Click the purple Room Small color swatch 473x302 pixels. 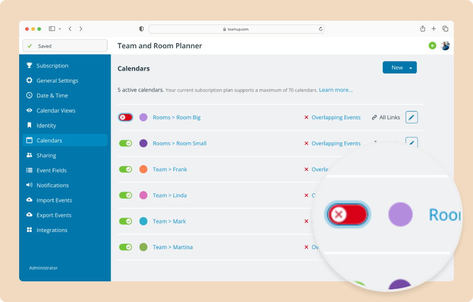(143, 143)
